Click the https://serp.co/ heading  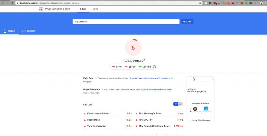(x=133, y=60)
